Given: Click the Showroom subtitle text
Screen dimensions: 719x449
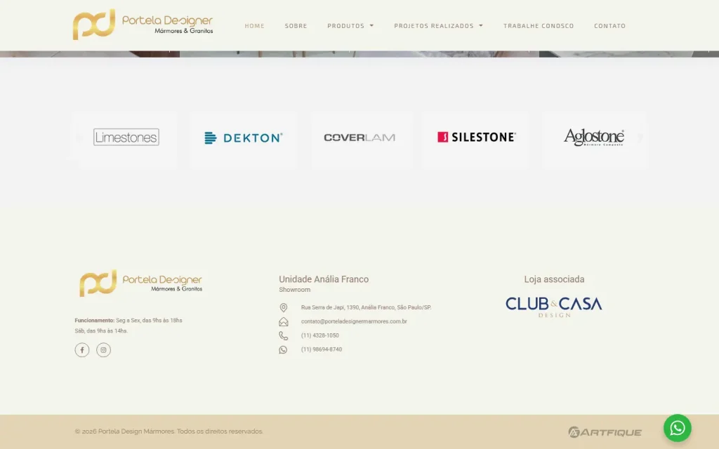Looking at the screenshot, I should pyautogui.click(x=294, y=290).
